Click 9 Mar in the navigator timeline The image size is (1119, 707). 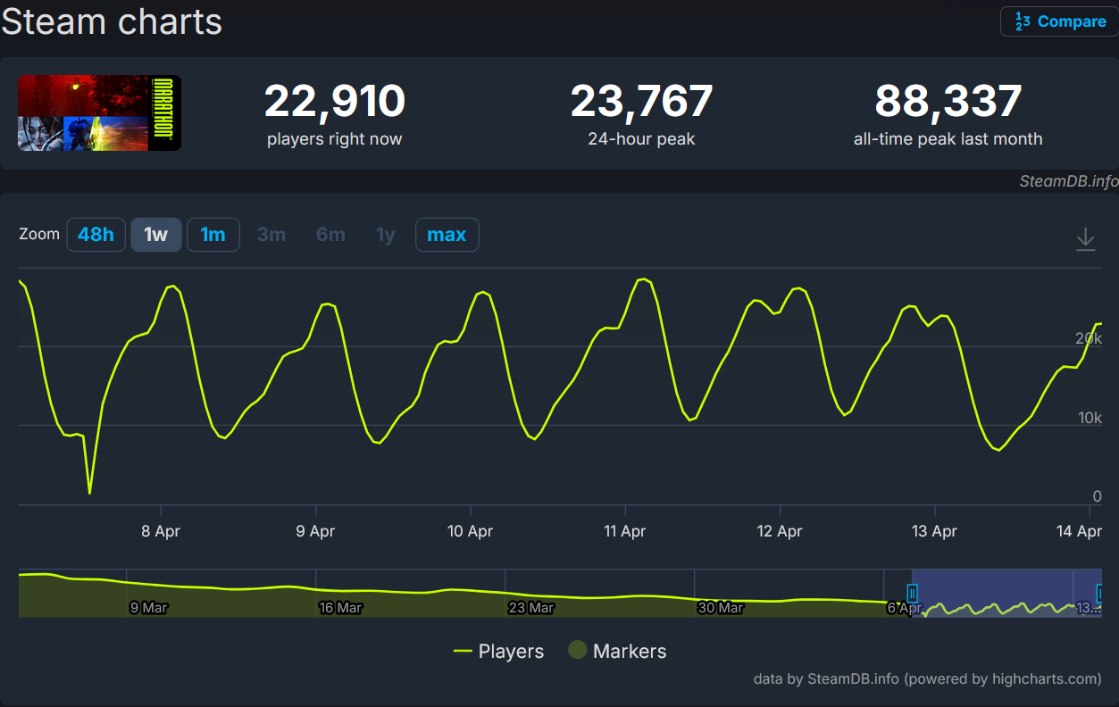[148, 608]
